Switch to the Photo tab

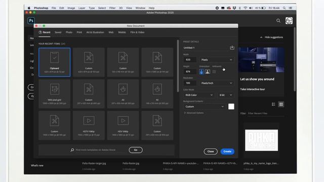tap(69, 32)
